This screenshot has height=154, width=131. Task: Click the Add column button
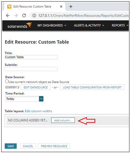click(x=63, y=120)
